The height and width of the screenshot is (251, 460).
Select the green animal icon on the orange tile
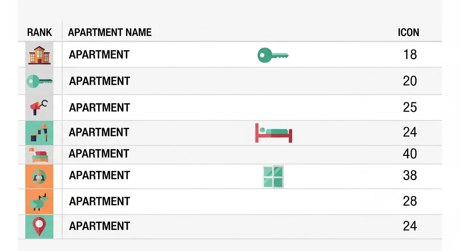click(x=39, y=201)
